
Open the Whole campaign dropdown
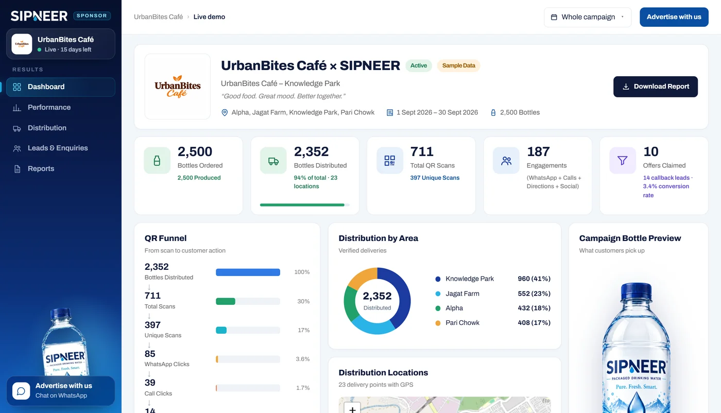click(588, 17)
